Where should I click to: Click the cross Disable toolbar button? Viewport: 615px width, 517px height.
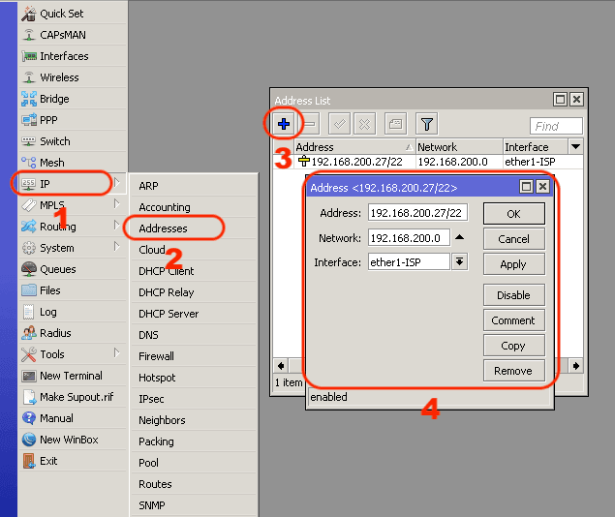coord(365,124)
